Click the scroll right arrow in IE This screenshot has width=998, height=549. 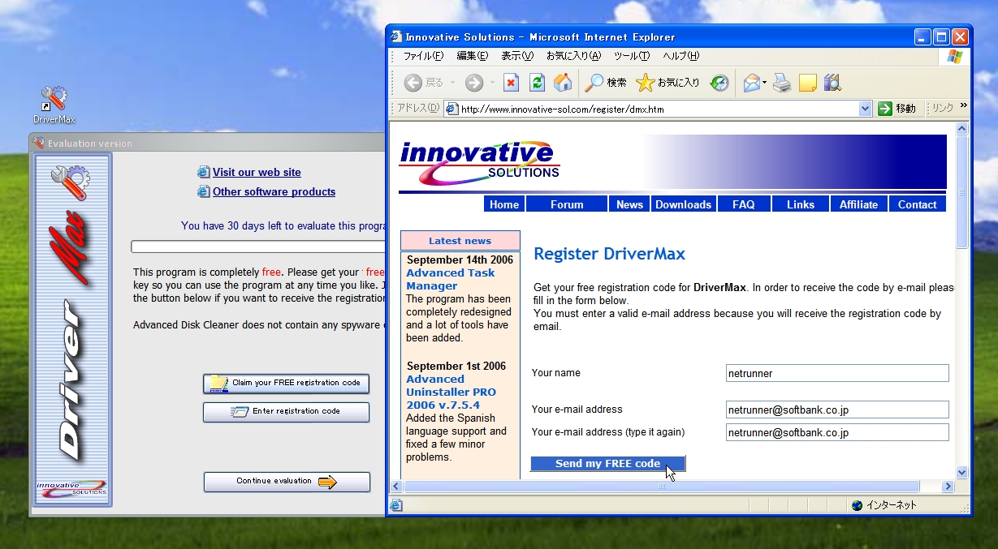(x=948, y=487)
